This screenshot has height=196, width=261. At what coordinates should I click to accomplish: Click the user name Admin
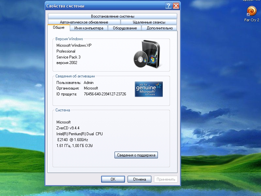click(88, 83)
